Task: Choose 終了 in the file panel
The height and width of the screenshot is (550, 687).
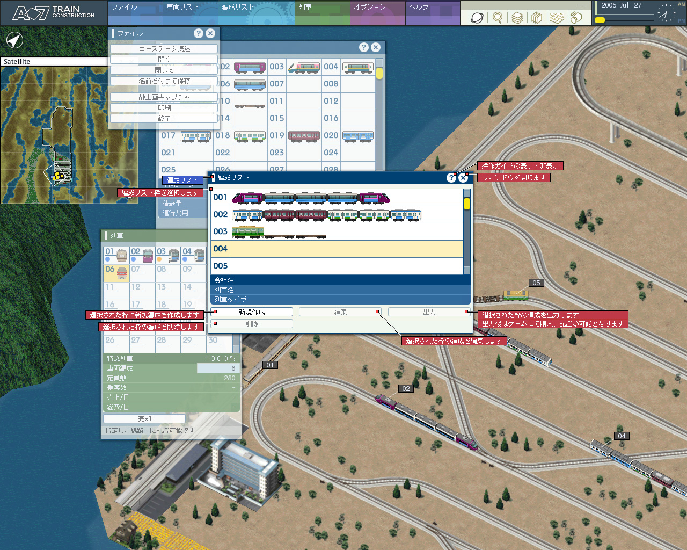Action: [x=164, y=119]
